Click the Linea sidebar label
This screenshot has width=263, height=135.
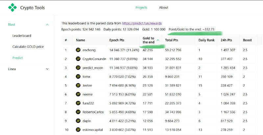(x=12, y=69)
